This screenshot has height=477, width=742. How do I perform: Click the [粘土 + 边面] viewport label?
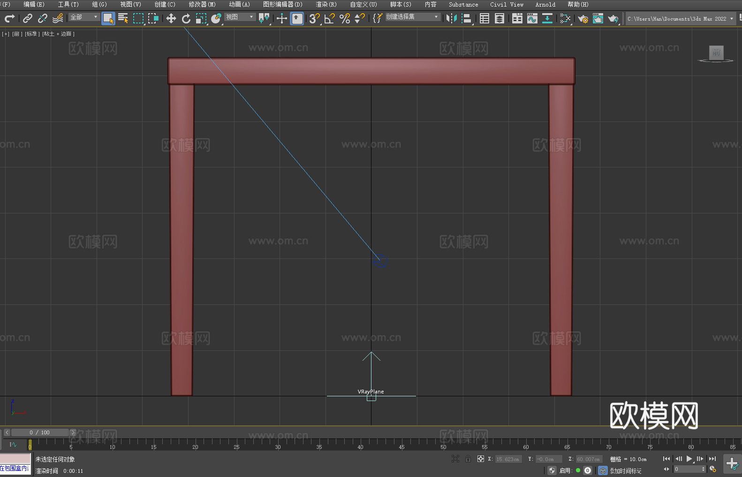[59, 34]
